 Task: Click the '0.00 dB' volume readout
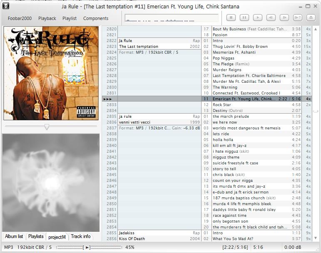pos(293,247)
